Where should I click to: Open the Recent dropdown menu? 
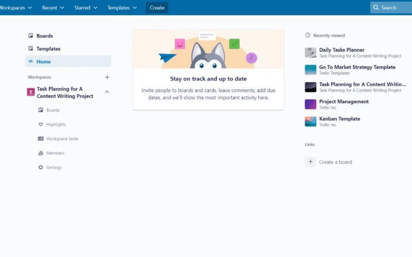click(x=53, y=8)
